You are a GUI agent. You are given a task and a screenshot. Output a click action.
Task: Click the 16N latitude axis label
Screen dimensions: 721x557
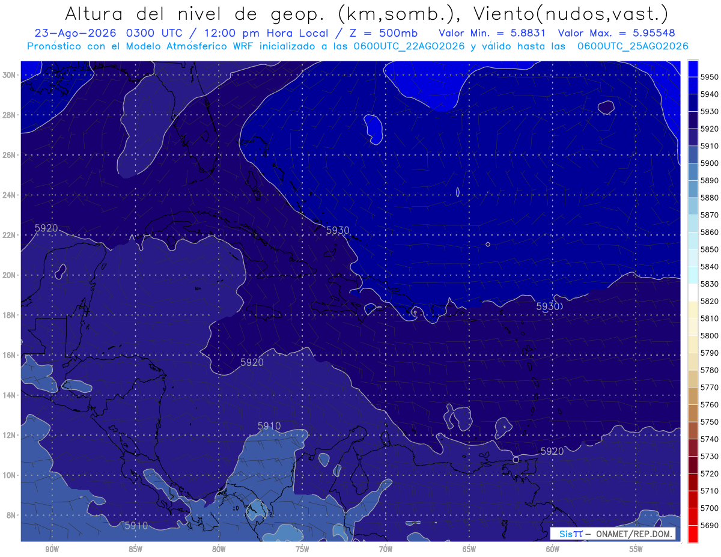pyautogui.click(x=9, y=355)
